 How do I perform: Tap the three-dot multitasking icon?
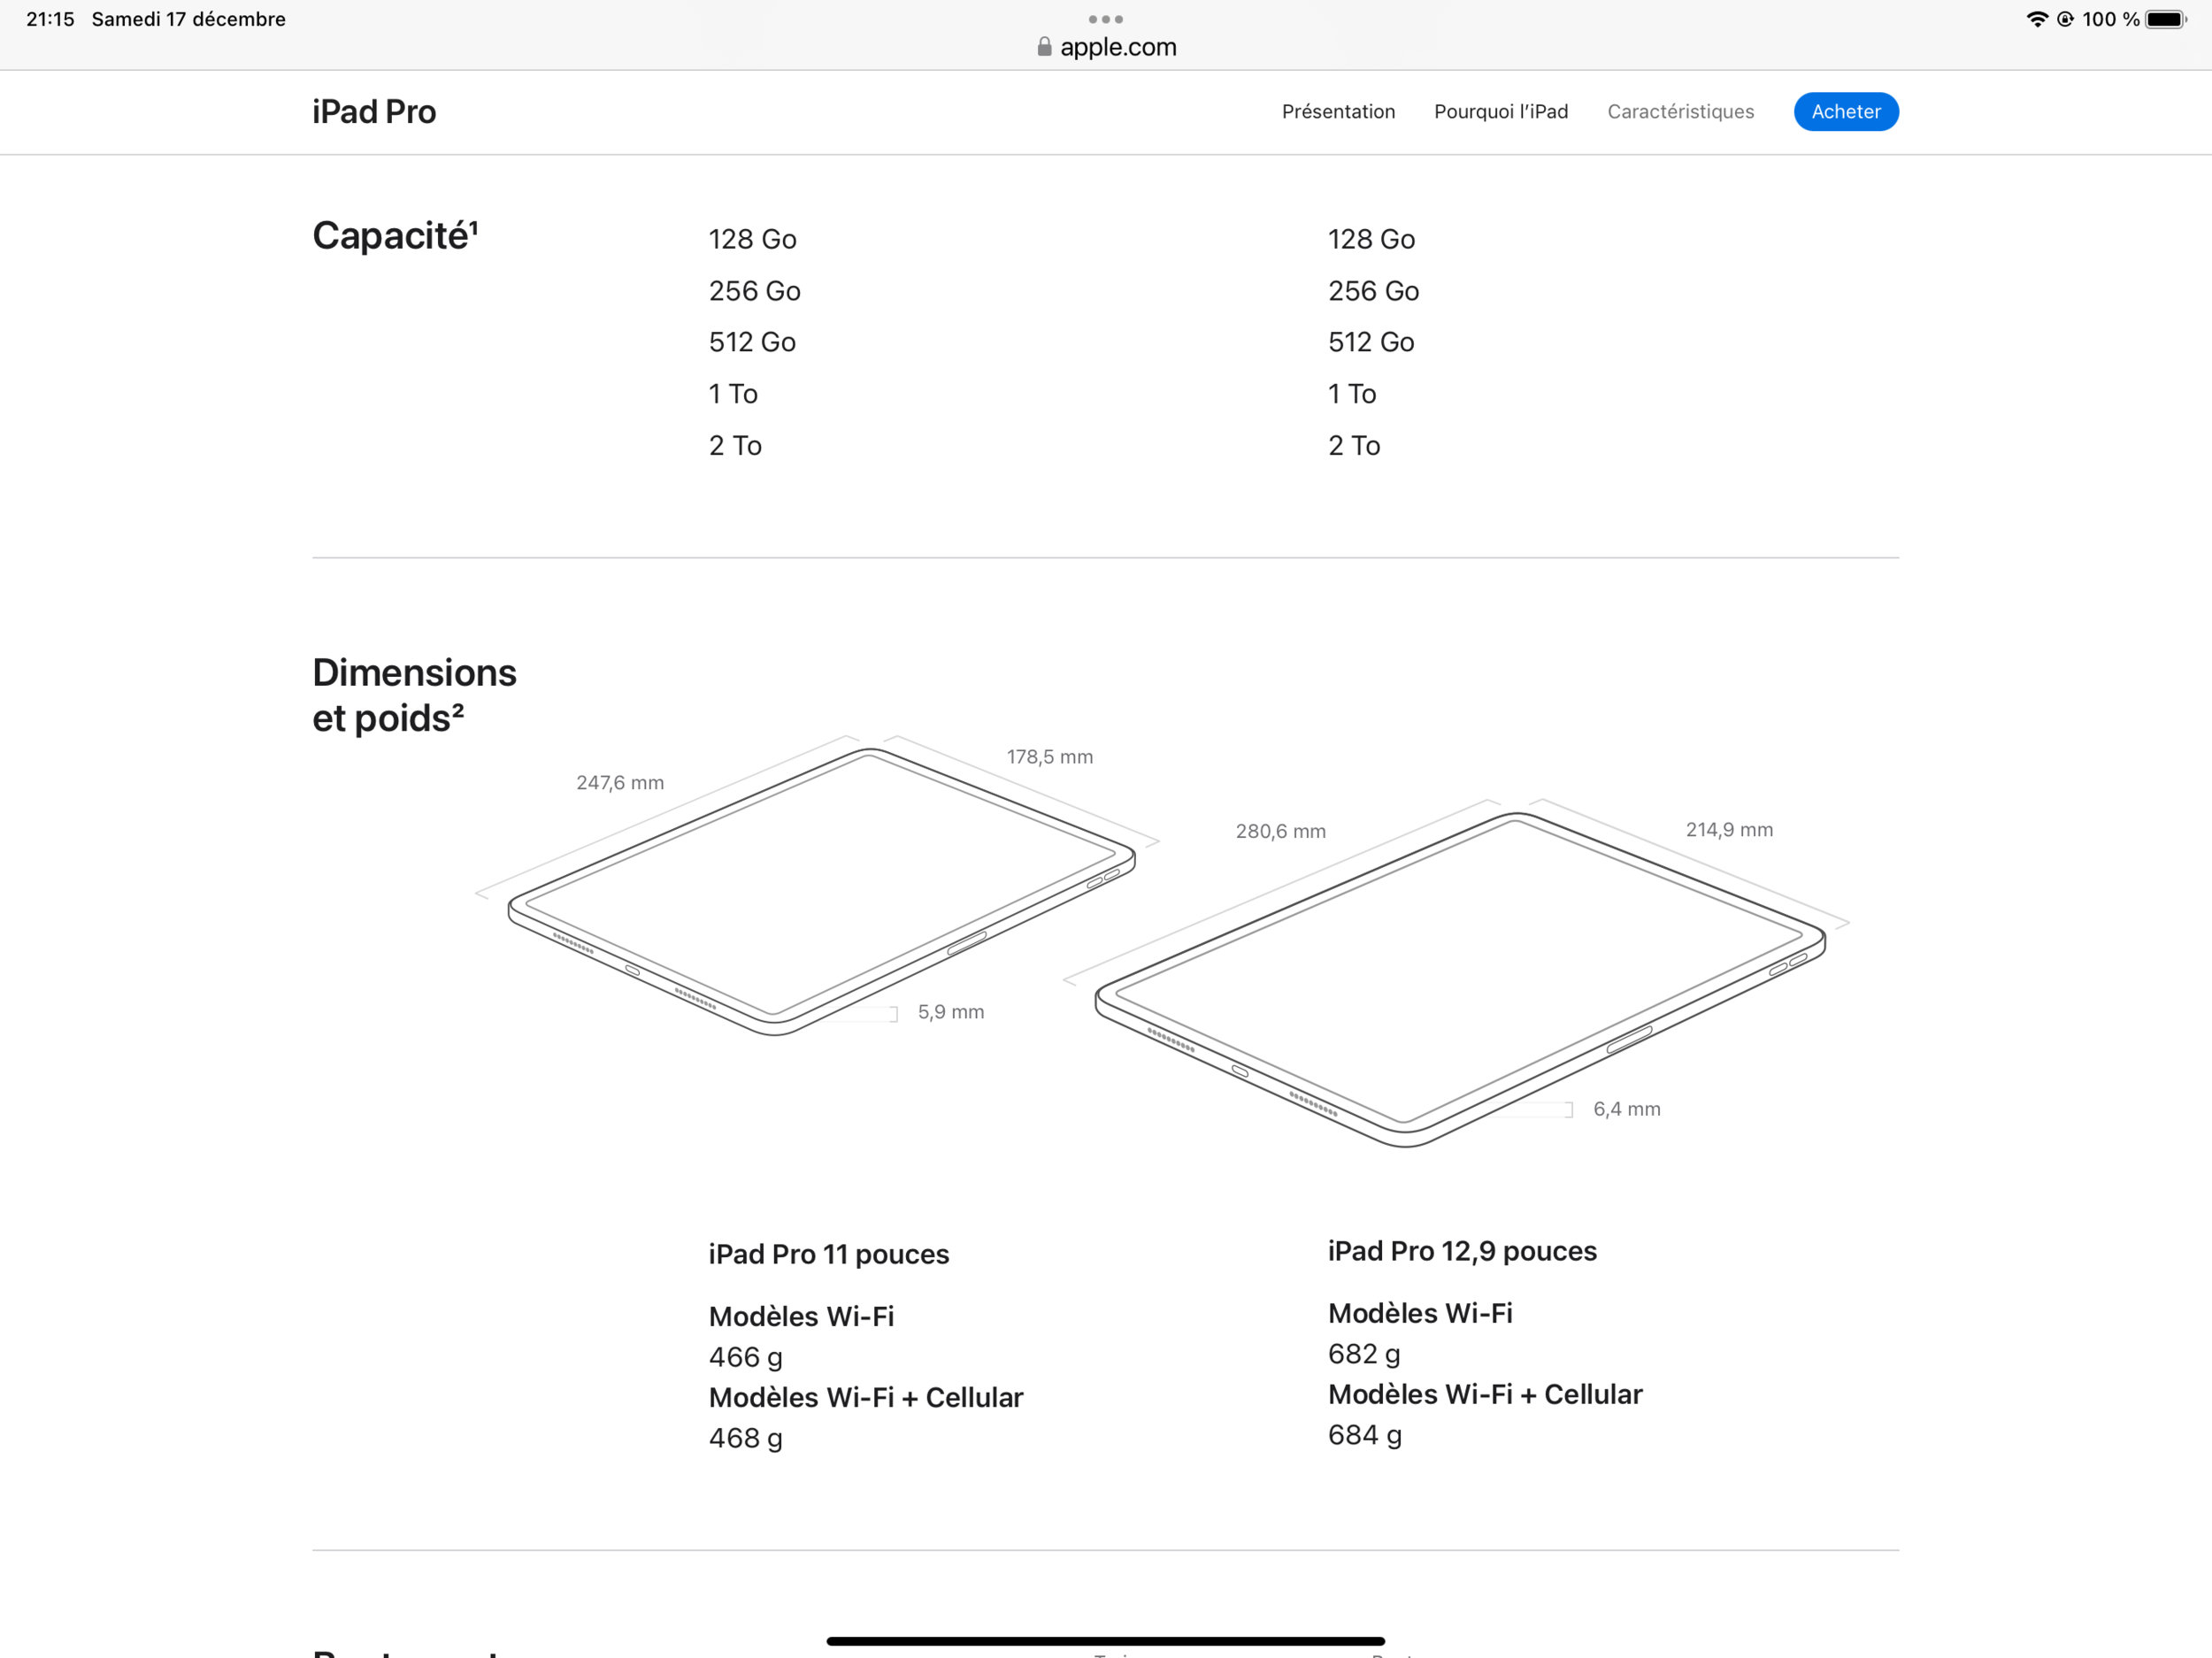click(1105, 19)
